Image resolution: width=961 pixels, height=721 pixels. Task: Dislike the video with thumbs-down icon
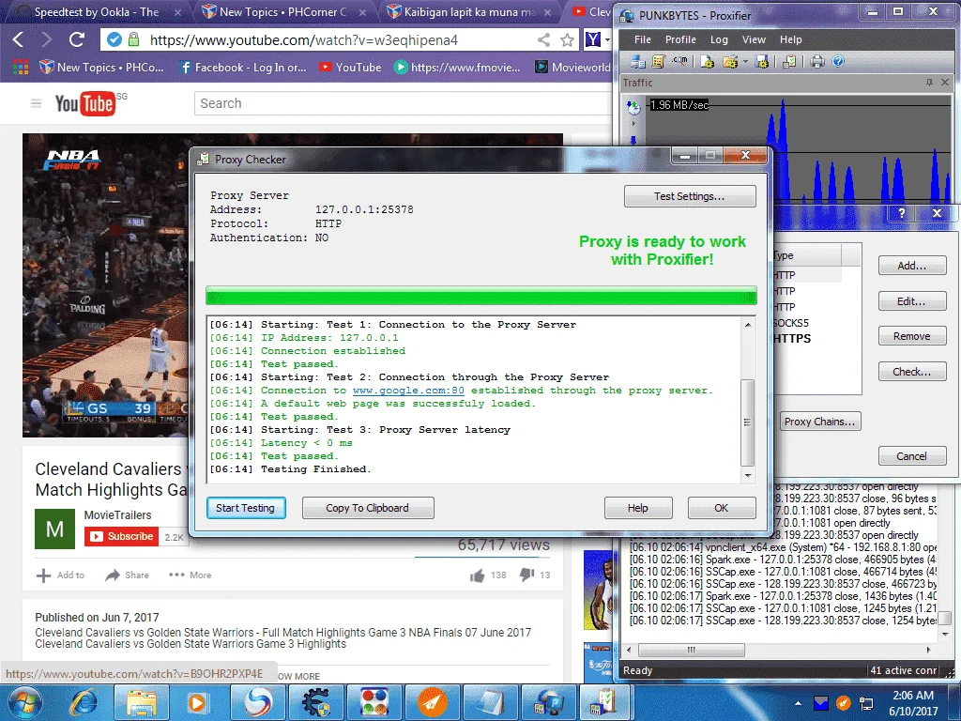point(526,575)
